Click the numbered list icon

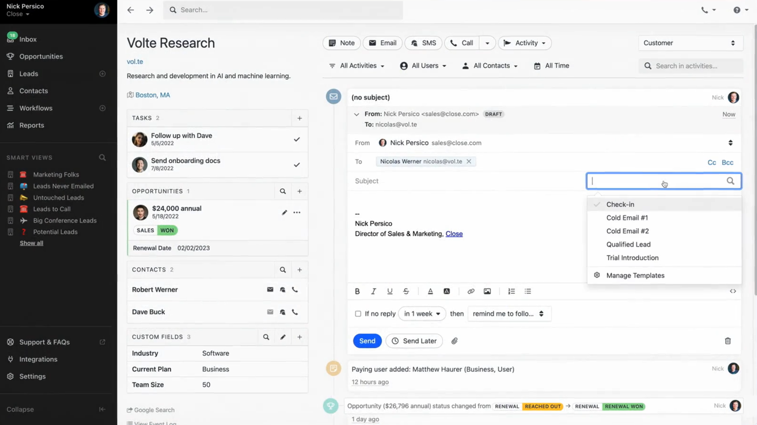coord(511,291)
